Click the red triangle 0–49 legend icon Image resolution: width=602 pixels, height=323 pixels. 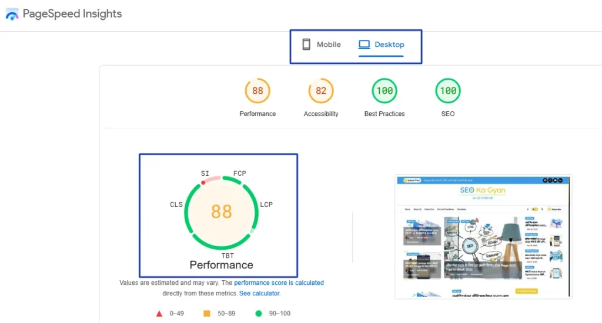tap(159, 314)
